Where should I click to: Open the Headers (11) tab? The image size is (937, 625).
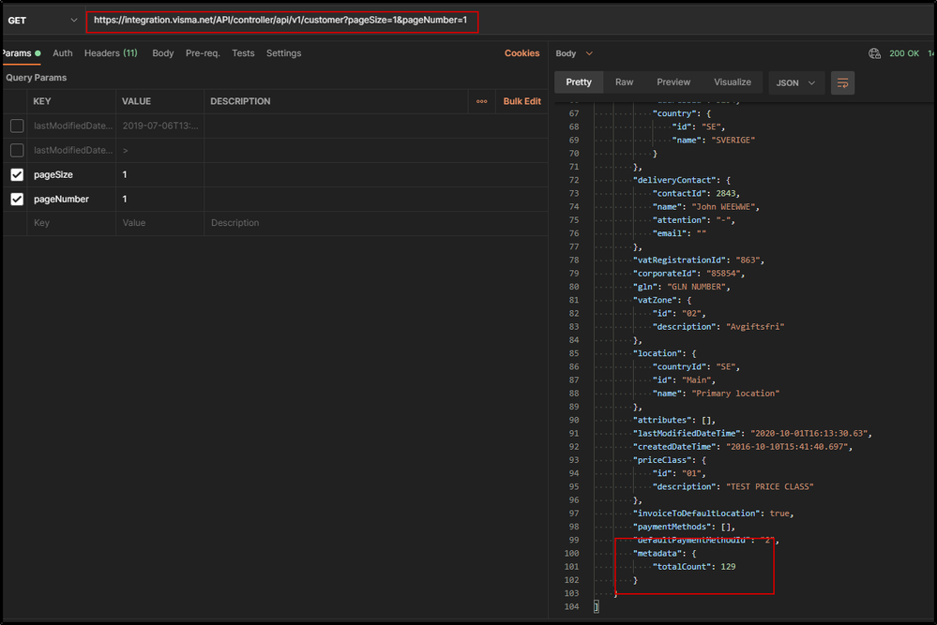111,53
